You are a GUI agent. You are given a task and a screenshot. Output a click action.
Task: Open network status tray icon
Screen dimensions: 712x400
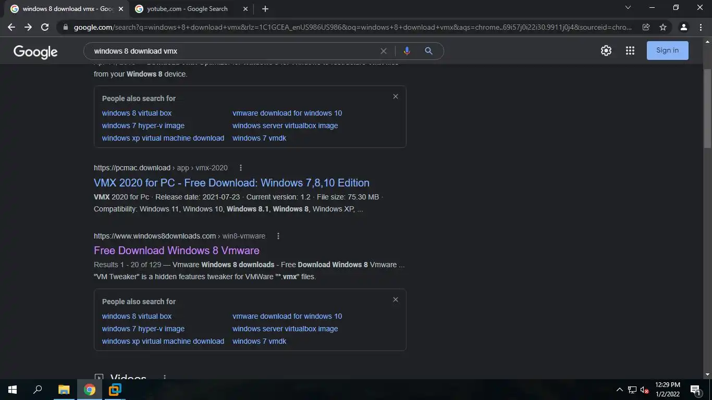click(632, 390)
